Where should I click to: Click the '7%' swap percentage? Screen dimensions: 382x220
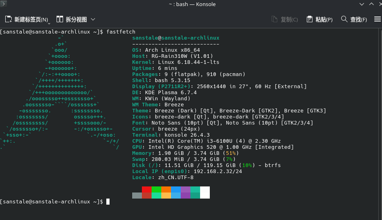coord(229,159)
